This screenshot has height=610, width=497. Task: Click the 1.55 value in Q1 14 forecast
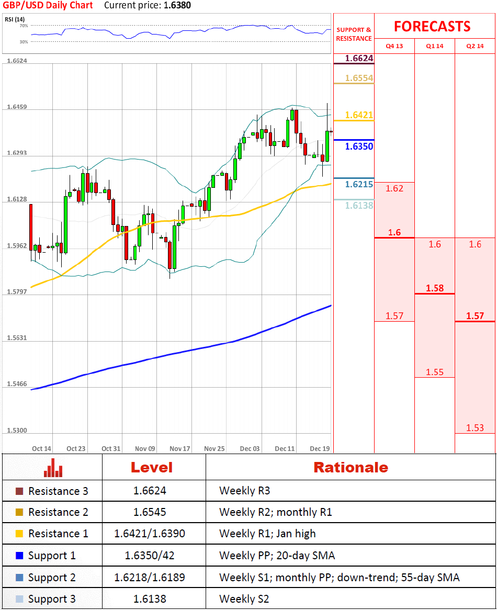[435, 372]
